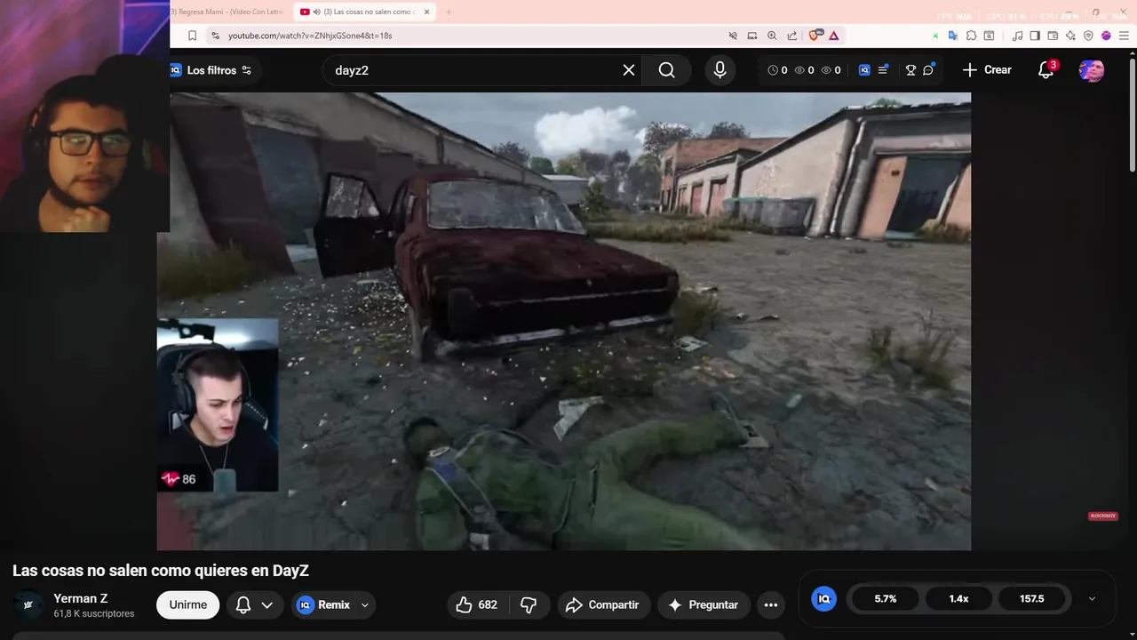Click the gameplay video player
Viewport: 1137px width, 640px height.
click(x=564, y=321)
